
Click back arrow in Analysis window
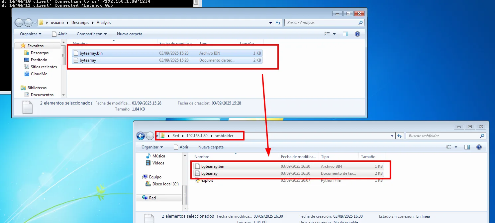click(19, 23)
